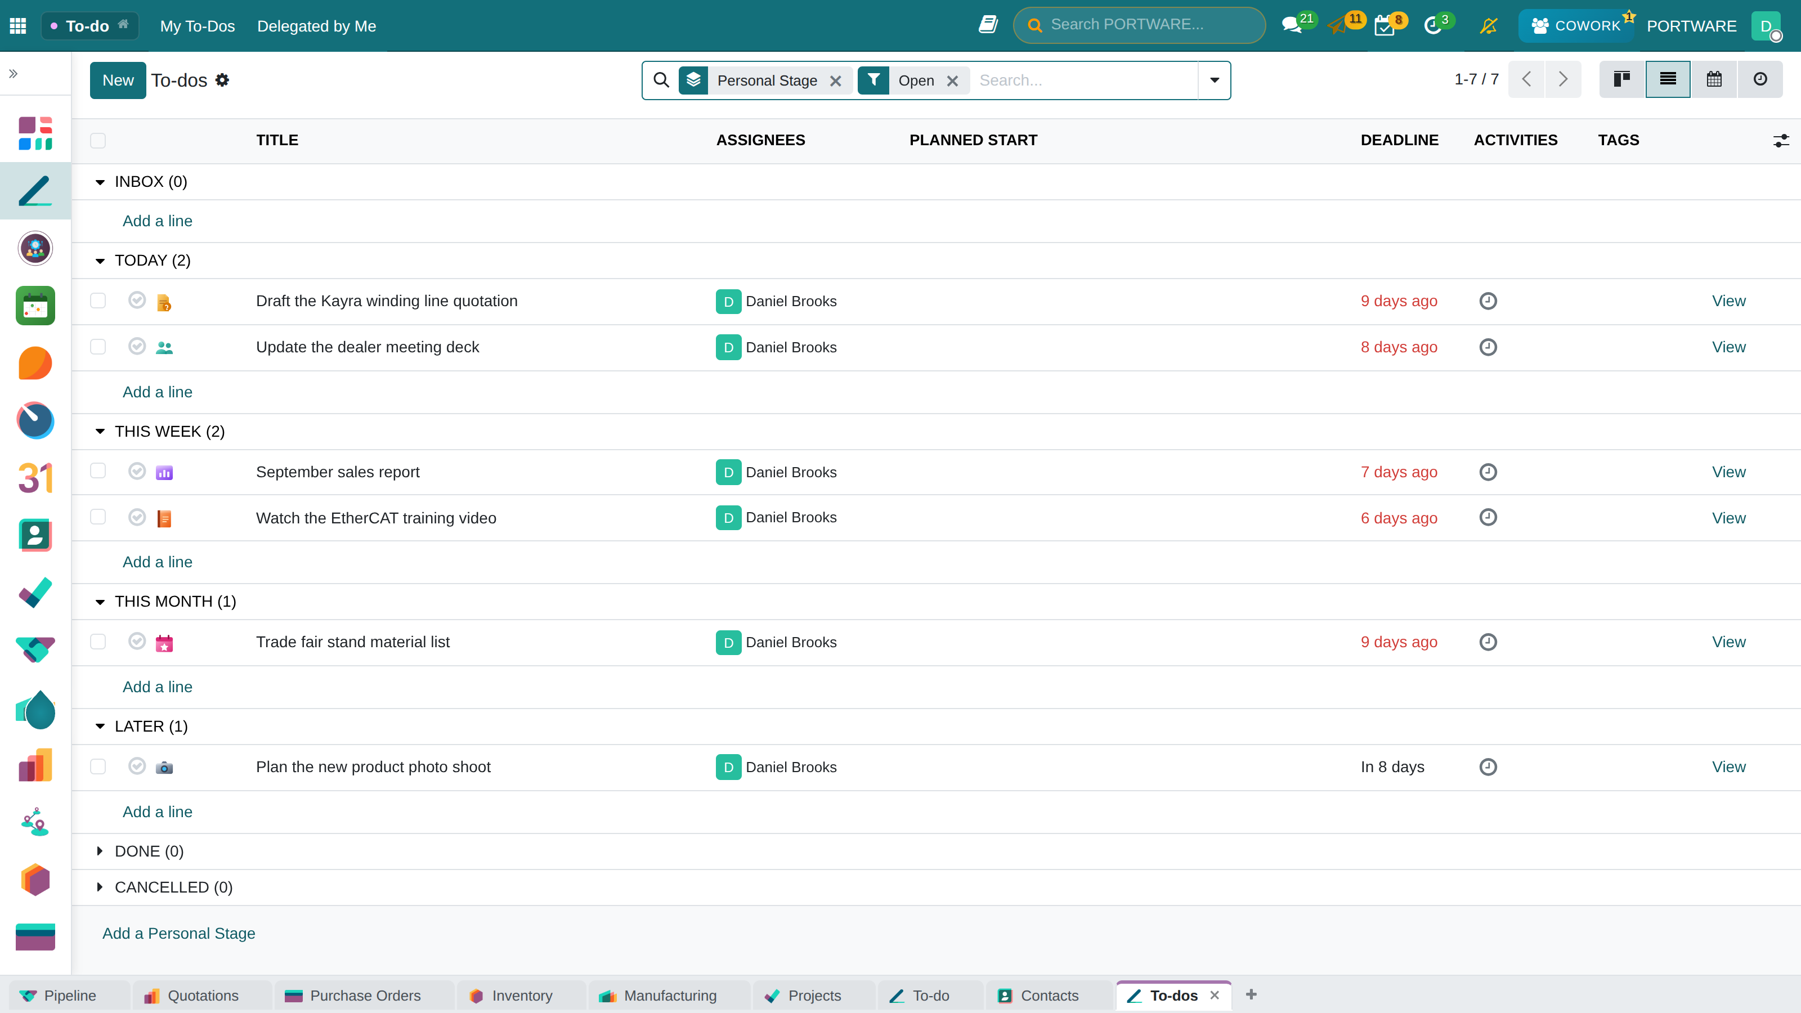Expand the CANCELLED (0) group

click(100, 887)
